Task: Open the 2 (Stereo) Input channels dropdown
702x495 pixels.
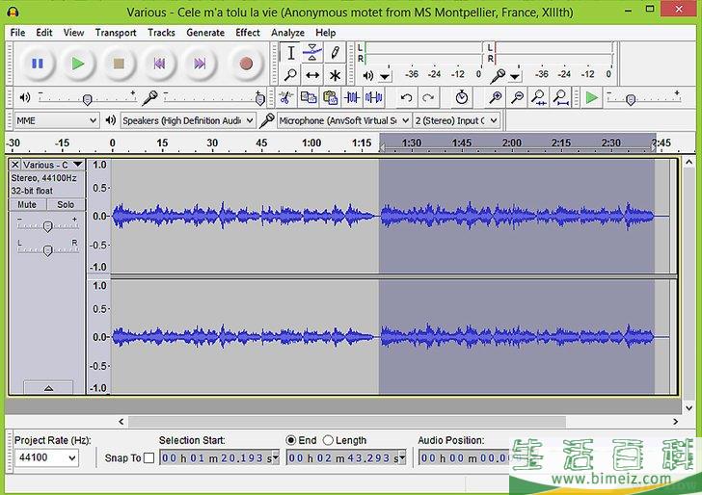Action: 456,120
